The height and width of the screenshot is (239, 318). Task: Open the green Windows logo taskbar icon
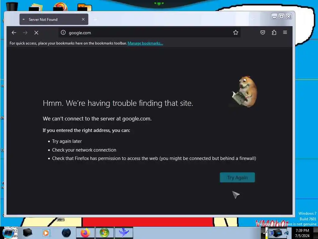(104, 233)
